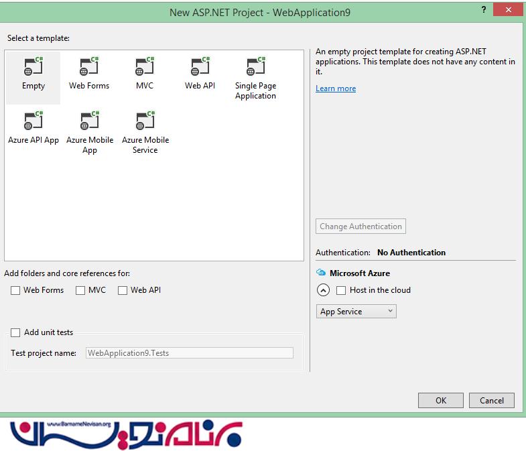526x451 pixels.
Task: Collapse the Microsoft Azure section chevron
Action: tap(323, 290)
